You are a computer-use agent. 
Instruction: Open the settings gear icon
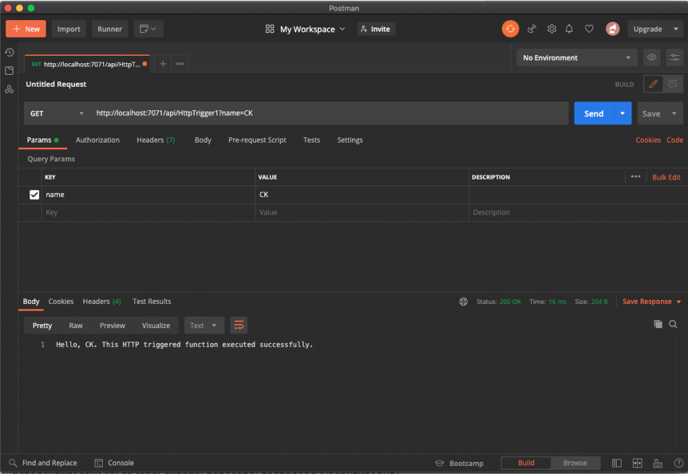pyautogui.click(x=552, y=29)
